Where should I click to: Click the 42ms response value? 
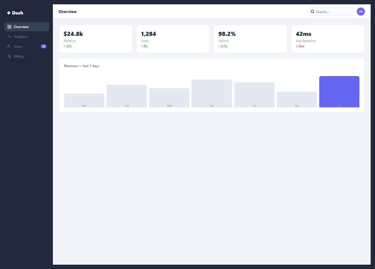click(304, 34)
